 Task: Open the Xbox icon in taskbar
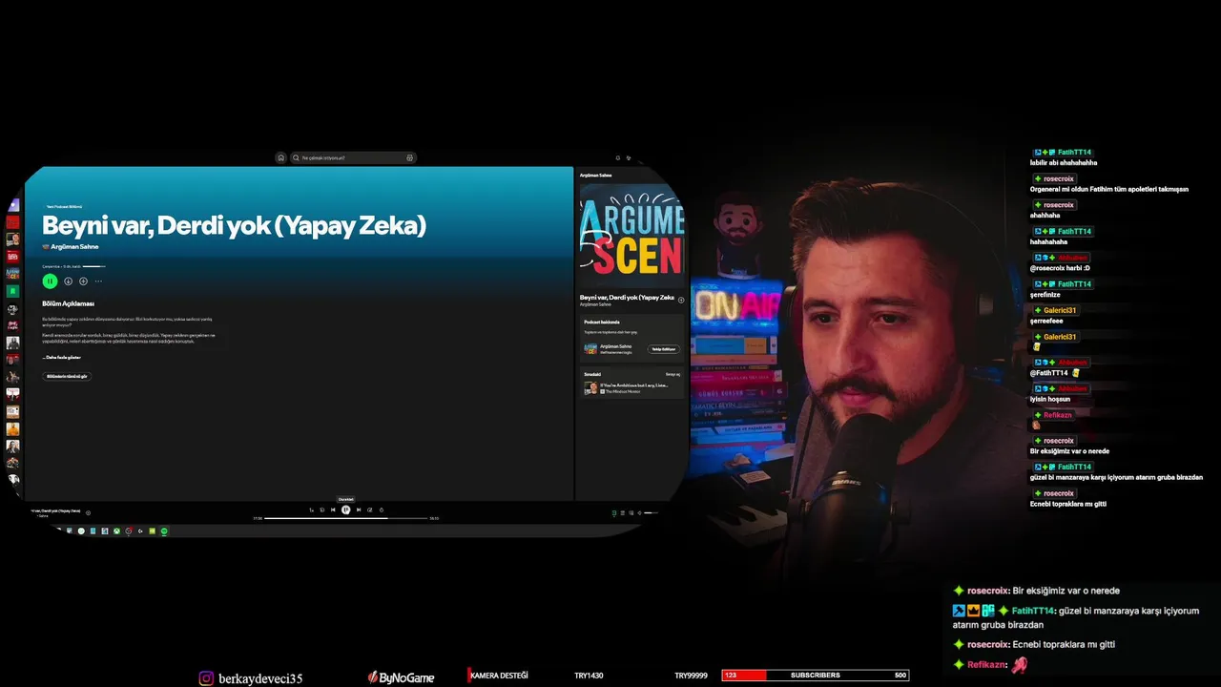(116, 531)
